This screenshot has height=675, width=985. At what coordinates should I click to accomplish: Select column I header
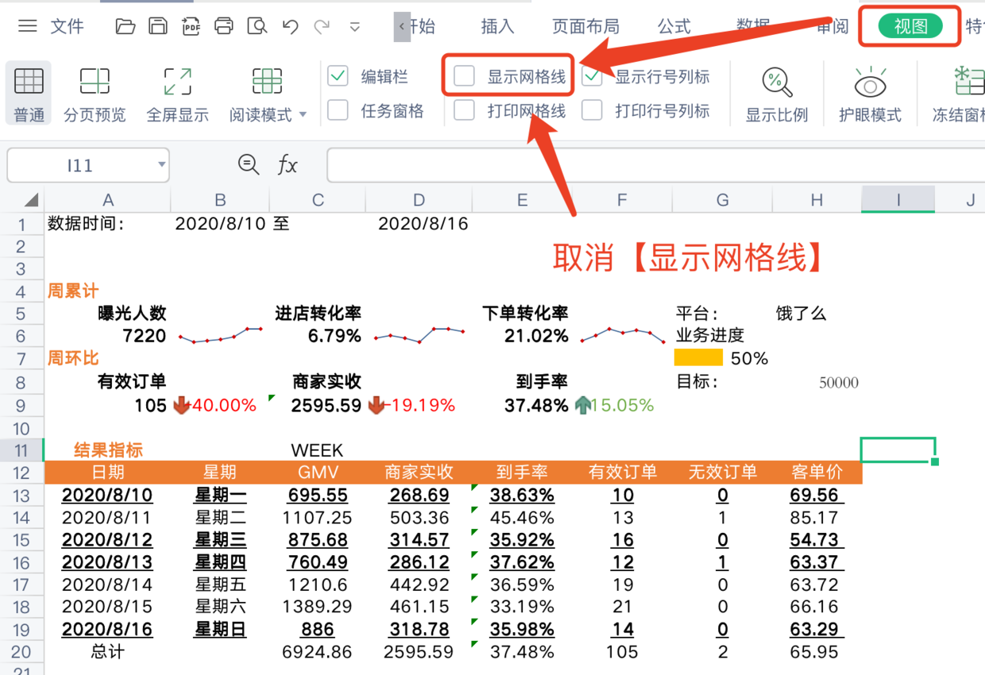pos(898,200)
